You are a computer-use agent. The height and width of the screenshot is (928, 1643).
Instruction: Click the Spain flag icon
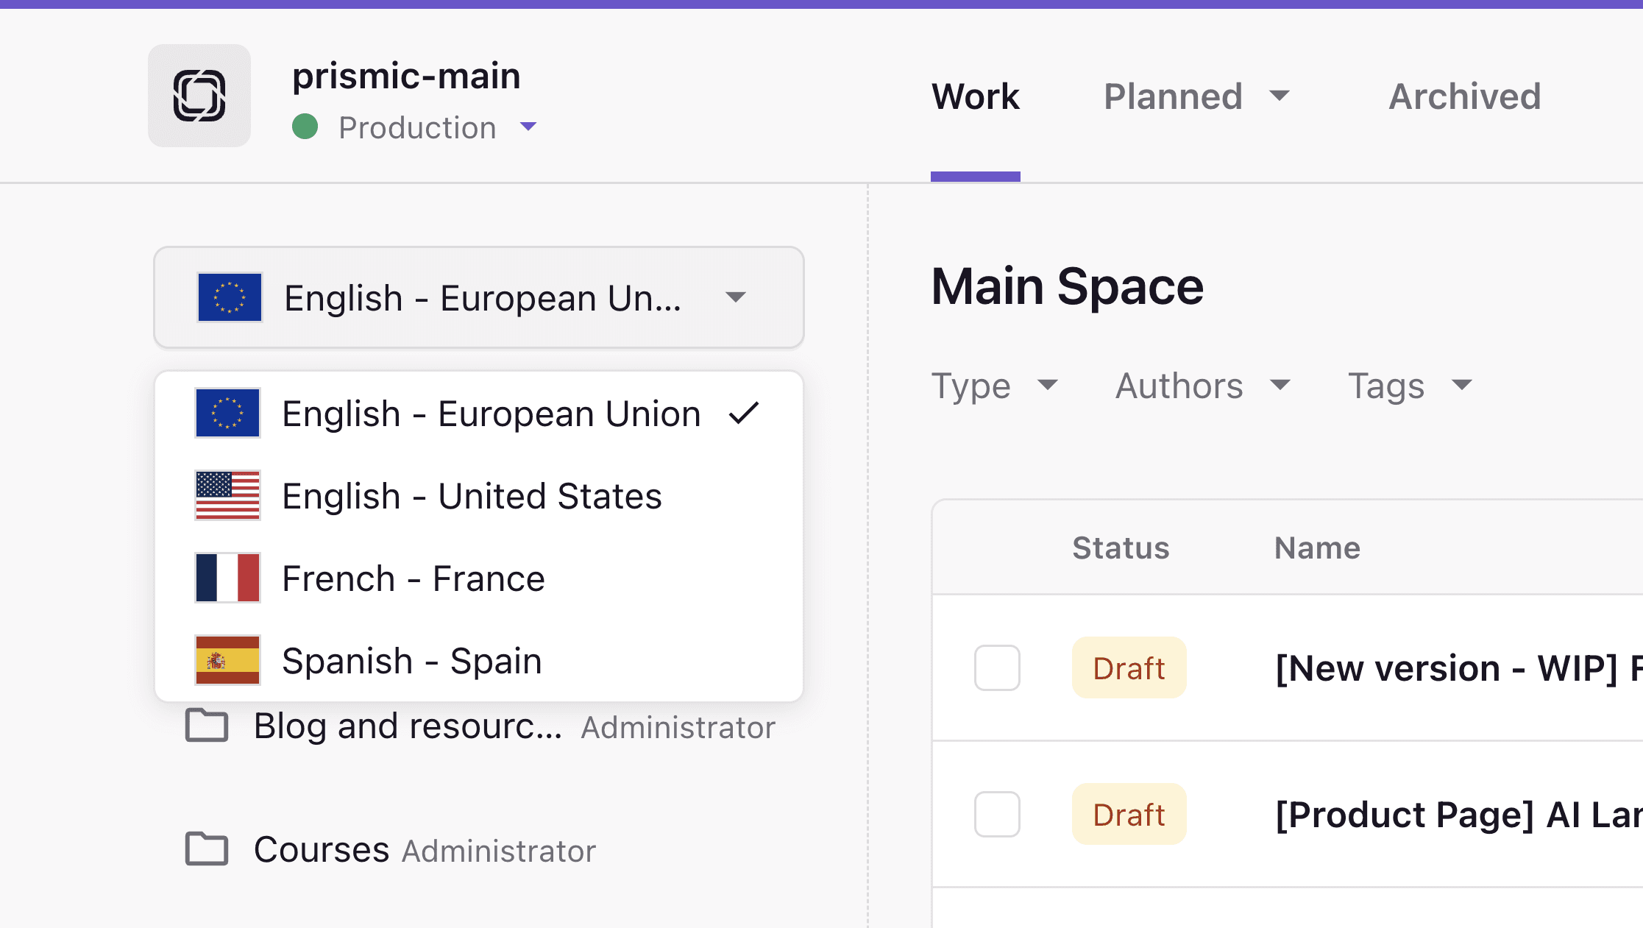227,660
